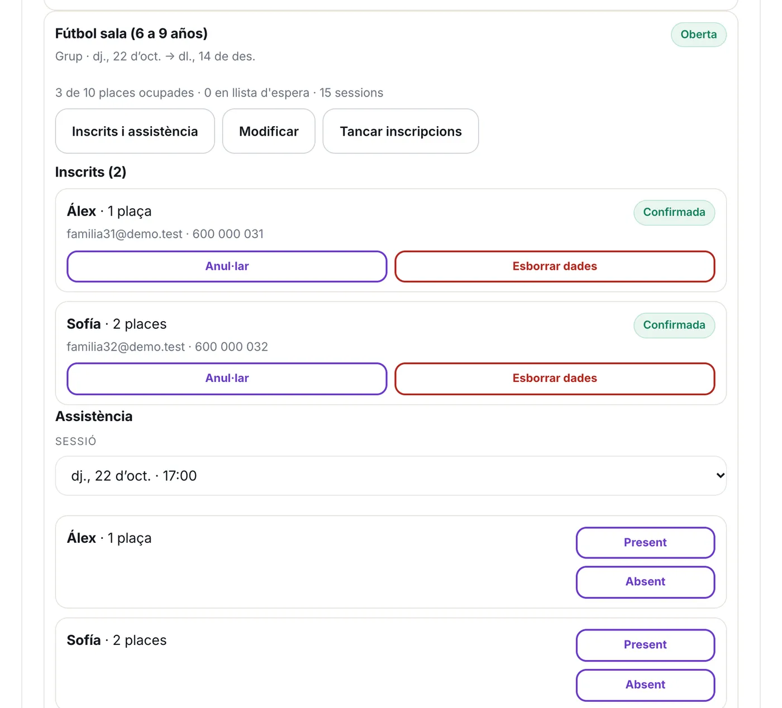
Task: Click Álex's name in the attendance list
Action: coord(82,538)
